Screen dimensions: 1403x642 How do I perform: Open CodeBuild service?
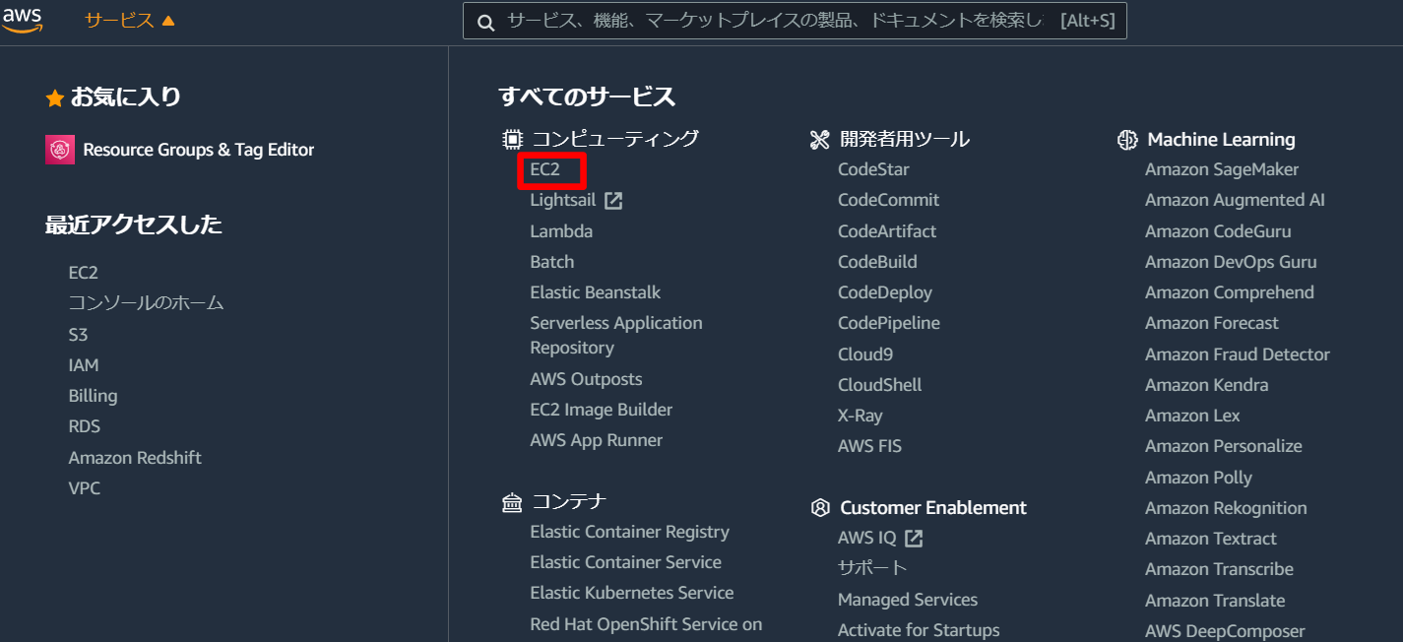[877, 262]
